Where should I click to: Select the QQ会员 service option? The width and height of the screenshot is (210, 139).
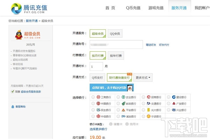115,34
